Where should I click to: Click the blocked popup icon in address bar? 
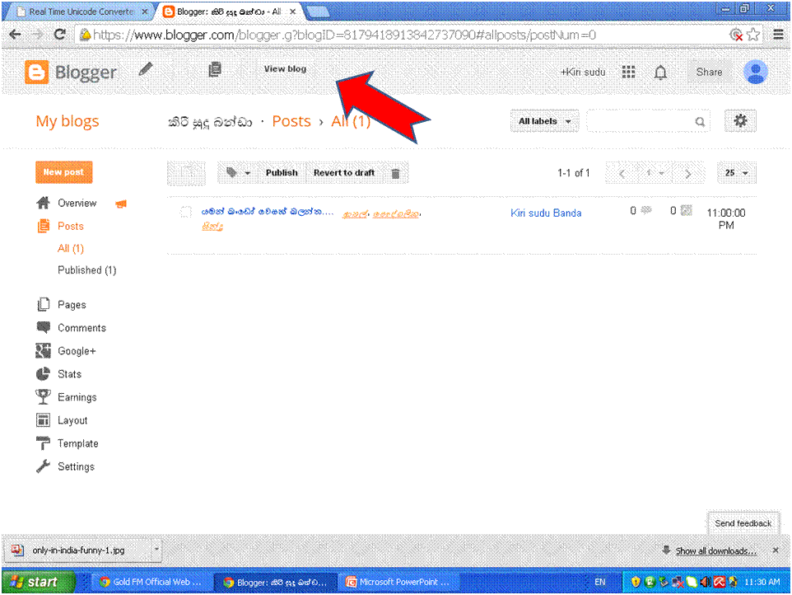(737, 35)
